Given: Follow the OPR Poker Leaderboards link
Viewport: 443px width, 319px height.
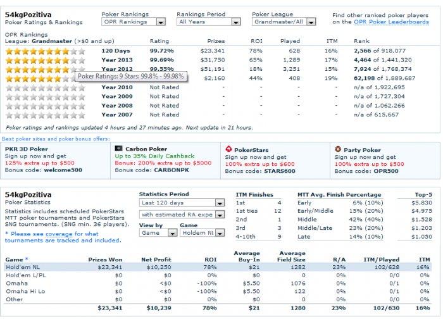Looking at the screenshot, I should coord(391,22).
